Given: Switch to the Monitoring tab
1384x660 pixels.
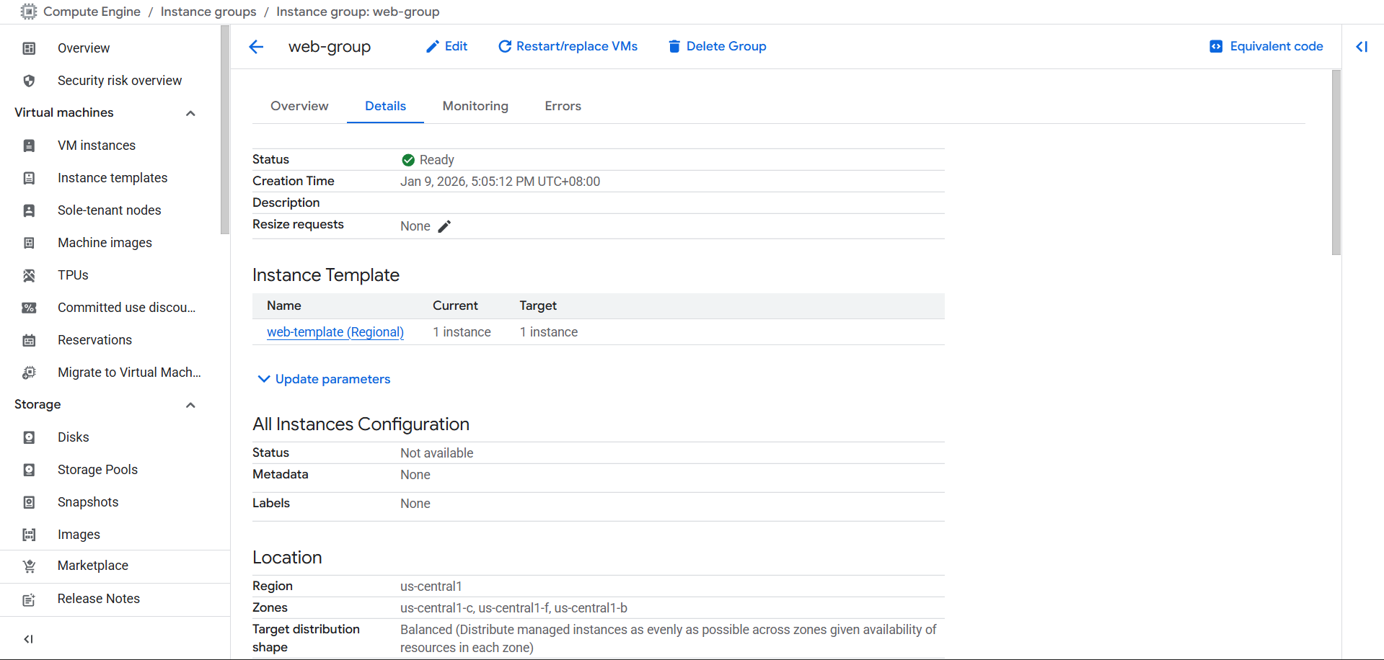Looking at the screenshot, I should 475,106.
